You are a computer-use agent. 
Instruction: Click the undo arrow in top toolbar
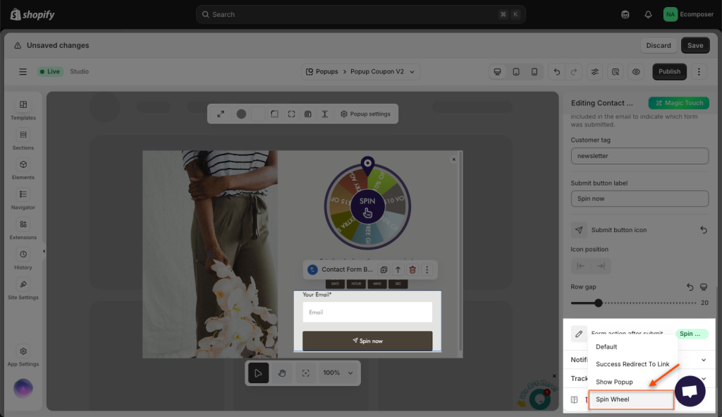click(x=557, y=72)
